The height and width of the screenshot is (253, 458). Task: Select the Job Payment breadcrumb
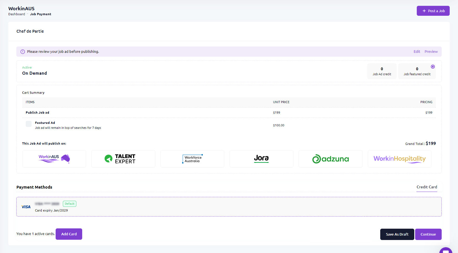[41, 14]
